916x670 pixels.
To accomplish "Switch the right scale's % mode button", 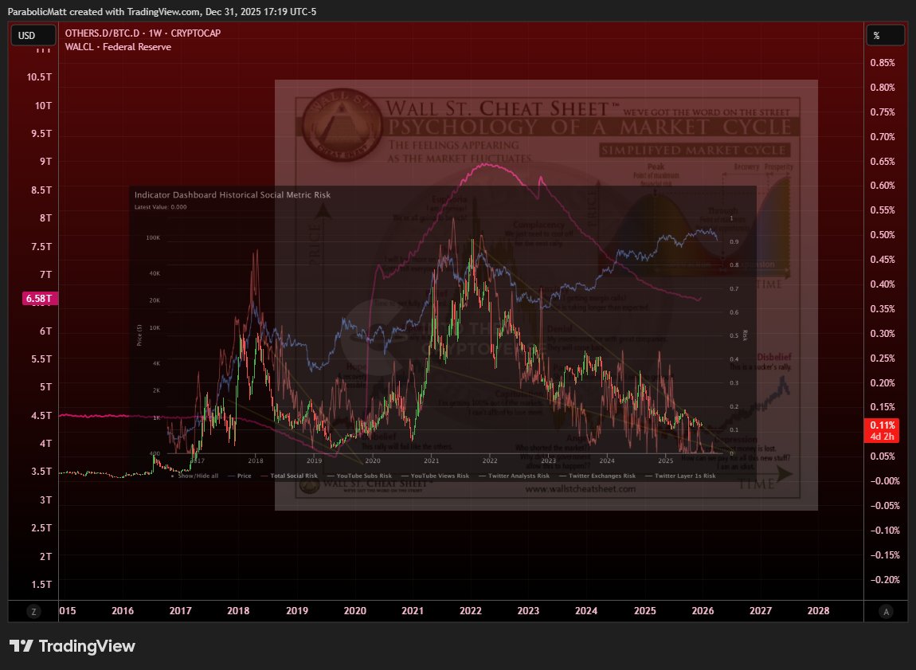I will [886, 35].
